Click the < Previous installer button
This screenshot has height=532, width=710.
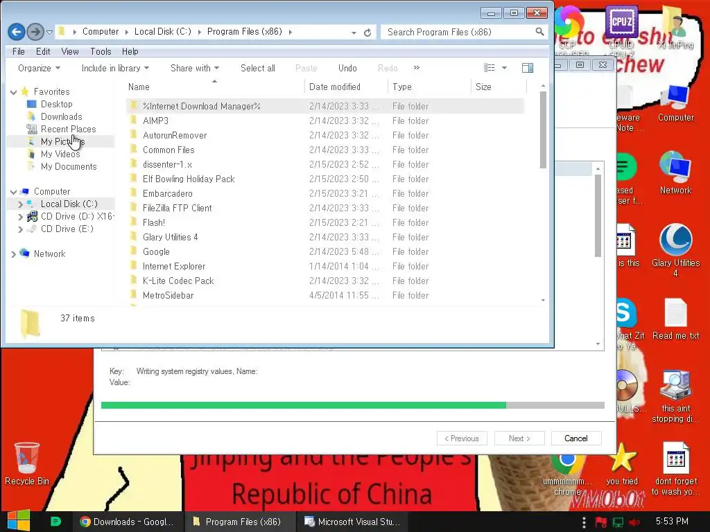[x=462, y=438]
